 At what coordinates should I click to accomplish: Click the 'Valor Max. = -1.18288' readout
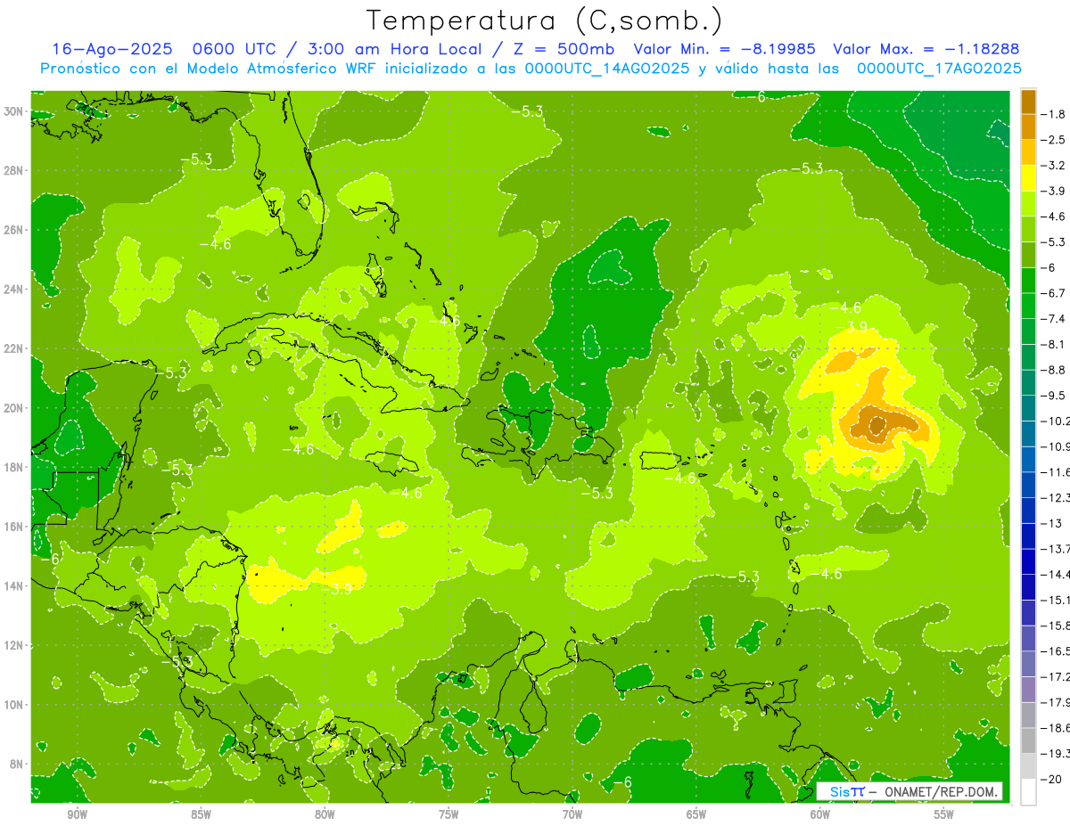click(926, 49)
